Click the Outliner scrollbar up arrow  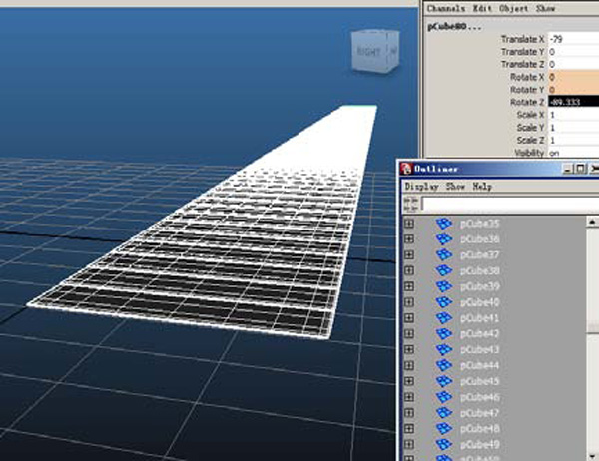(x=592, y=222)
